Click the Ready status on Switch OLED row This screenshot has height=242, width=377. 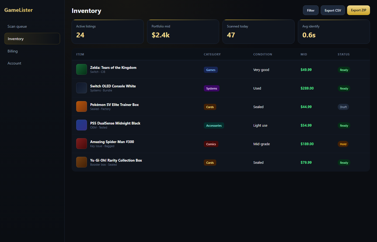(x=344, y=88)
